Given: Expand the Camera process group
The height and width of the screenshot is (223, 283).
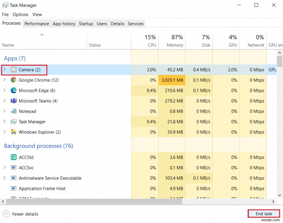Looking at the screenshot, I should tap(5, 70).
